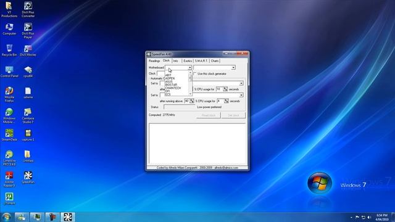Open first 'Set to' dropdown arrow

[x=241, y=83]
